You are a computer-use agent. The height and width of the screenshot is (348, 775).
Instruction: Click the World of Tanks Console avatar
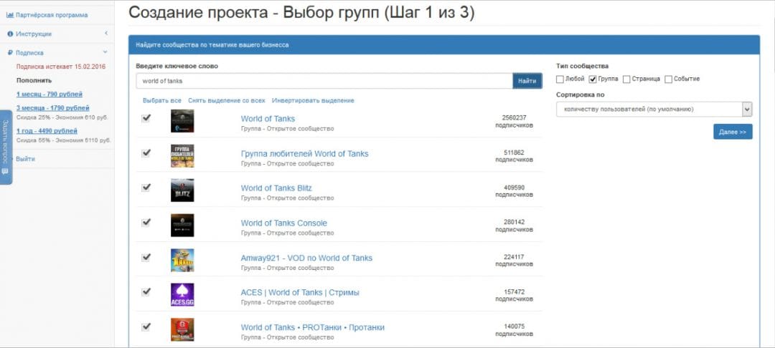click(182, 226)
